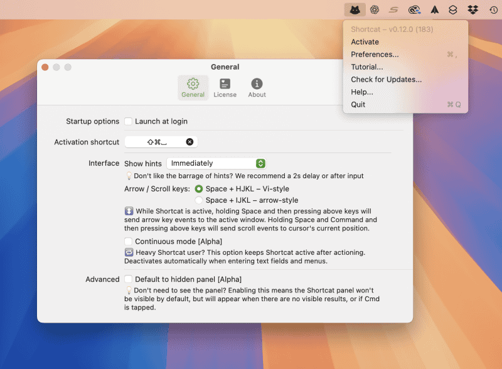Image resolution: width=502 pixels, height=369 pixels.
Task: Enable Default to hidden panel
Action: [128, 279]
